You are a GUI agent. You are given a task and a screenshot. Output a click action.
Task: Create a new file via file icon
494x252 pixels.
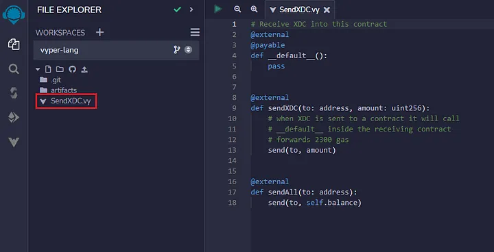click(x=48, y=70)
